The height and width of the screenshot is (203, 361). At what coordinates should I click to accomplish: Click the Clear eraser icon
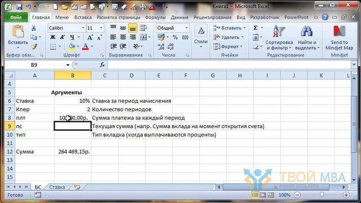[x=256, y=47]
